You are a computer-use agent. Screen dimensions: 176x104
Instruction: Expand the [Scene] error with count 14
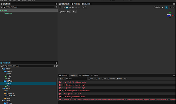coord(66,97)
